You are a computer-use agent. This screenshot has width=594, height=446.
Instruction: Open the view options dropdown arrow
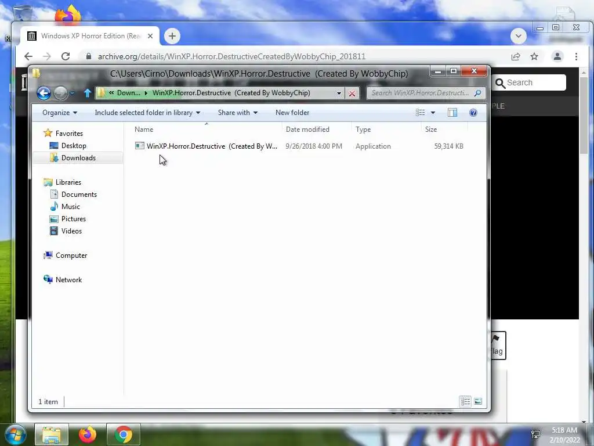coord(433,113)
